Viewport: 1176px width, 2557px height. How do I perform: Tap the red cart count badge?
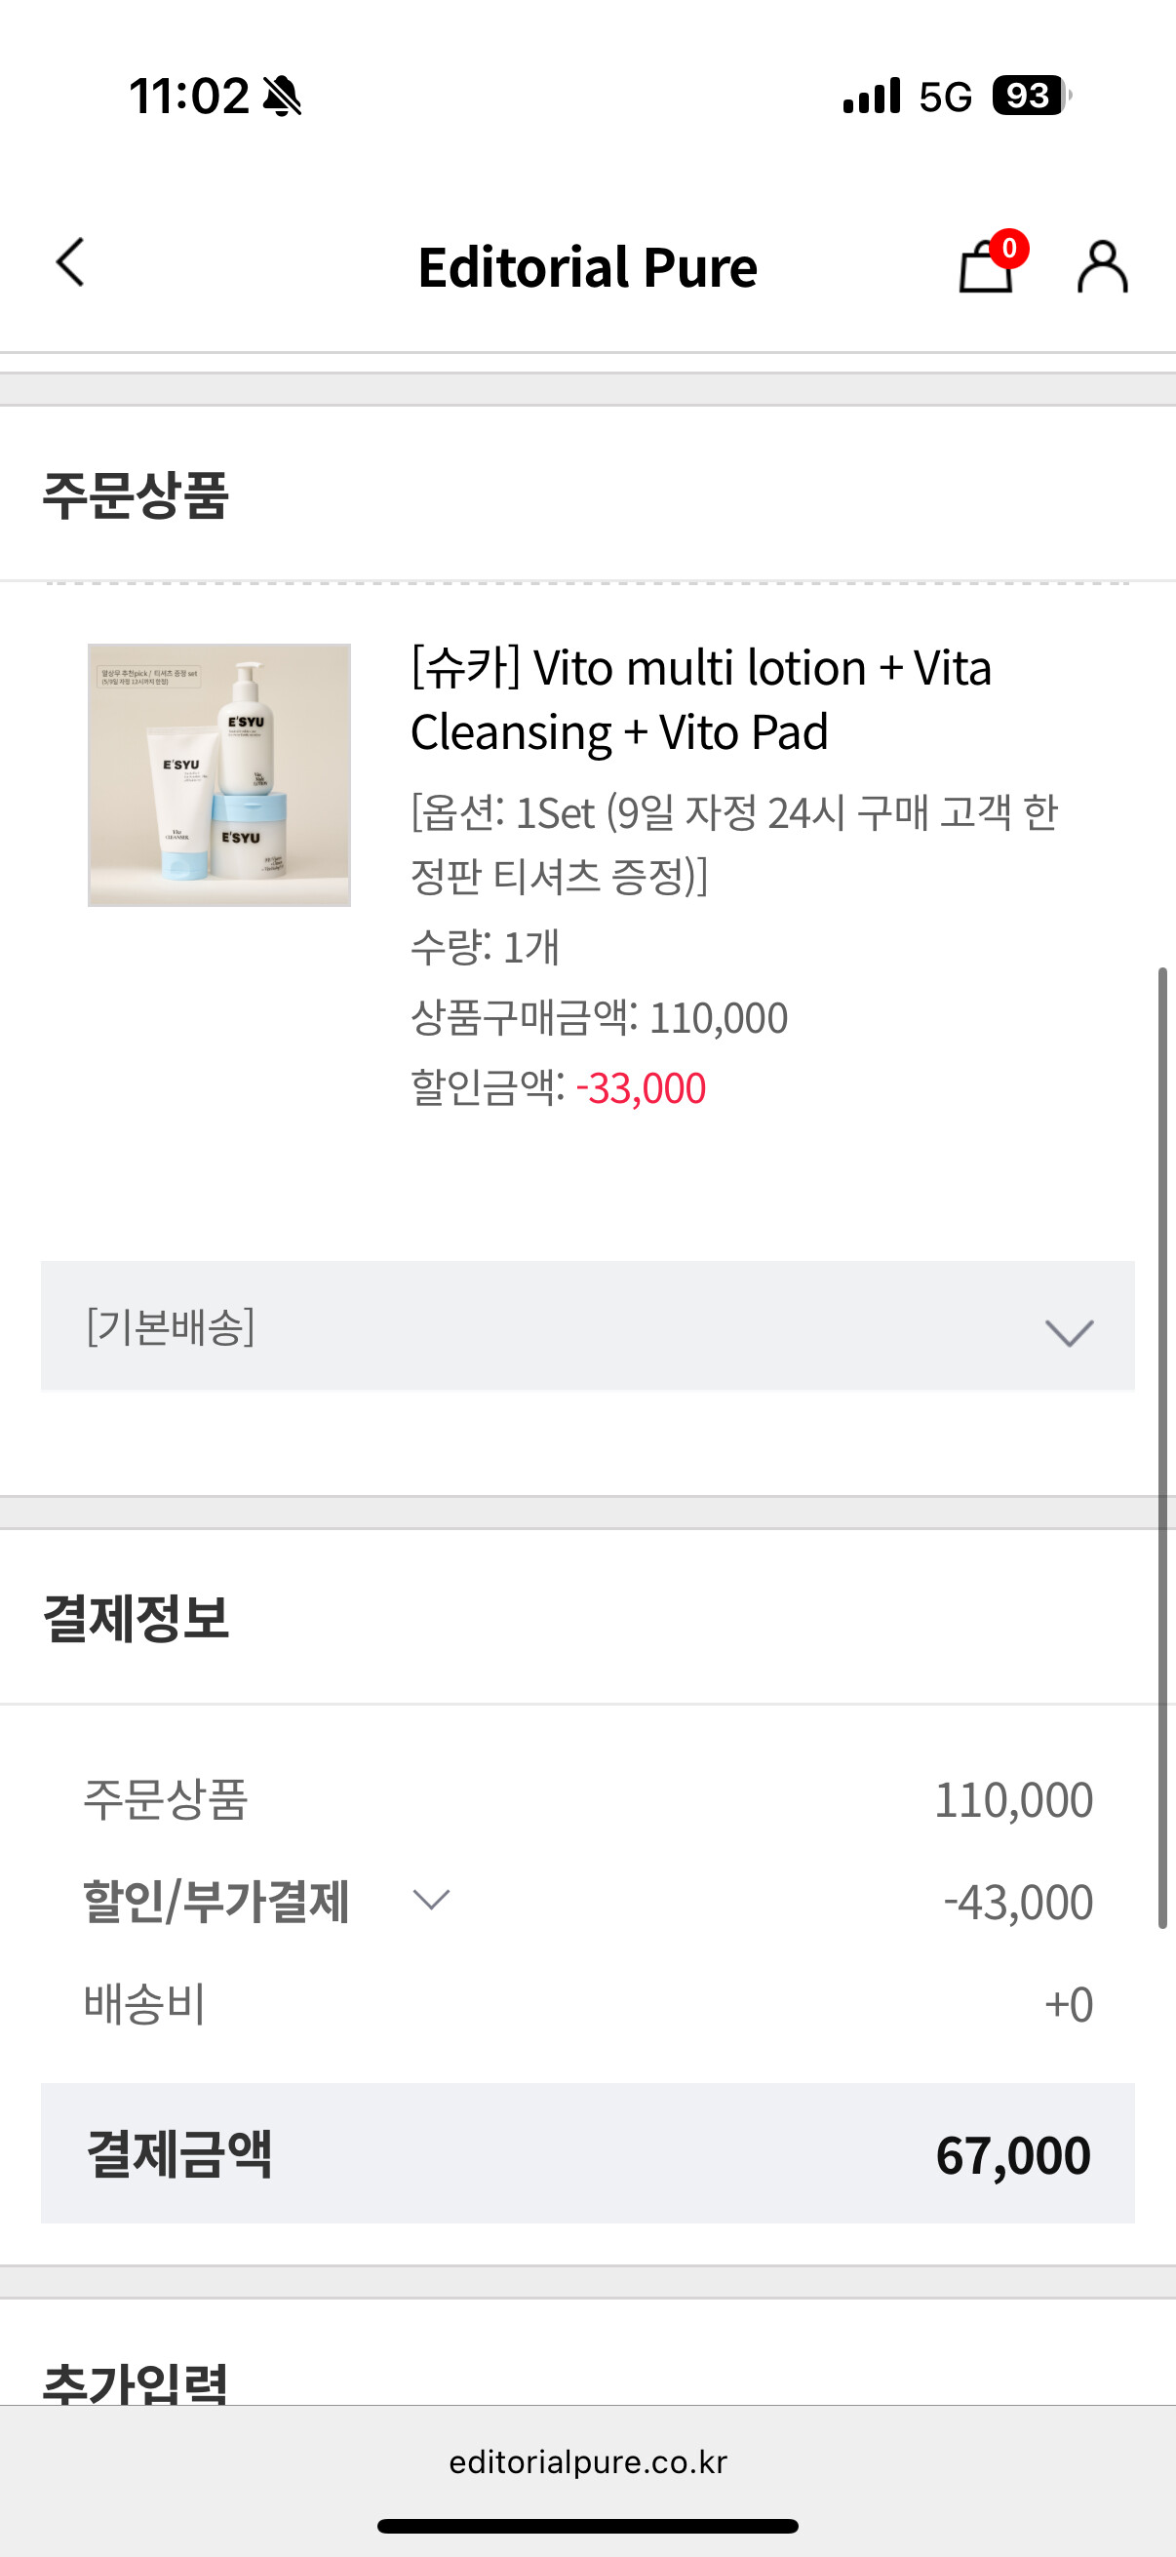[1009, 248]
